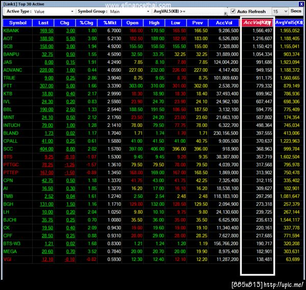The width and height of the screenshot is (306, 290).
Task: Sort by the Prev column header
Action: tap(197, 23)
